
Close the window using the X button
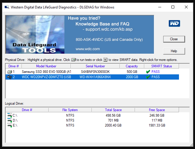pos(186,7)
